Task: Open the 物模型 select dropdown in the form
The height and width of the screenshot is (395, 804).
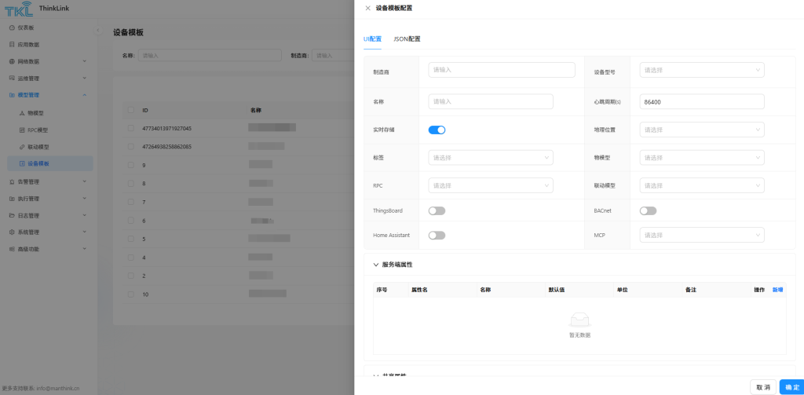Action: pos(702,158)
